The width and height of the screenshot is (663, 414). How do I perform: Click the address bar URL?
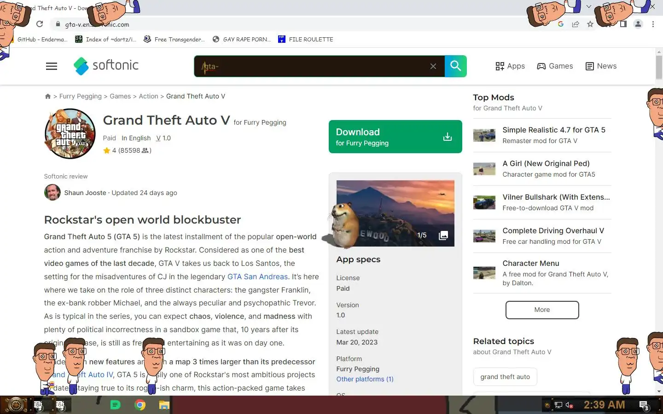97,24
